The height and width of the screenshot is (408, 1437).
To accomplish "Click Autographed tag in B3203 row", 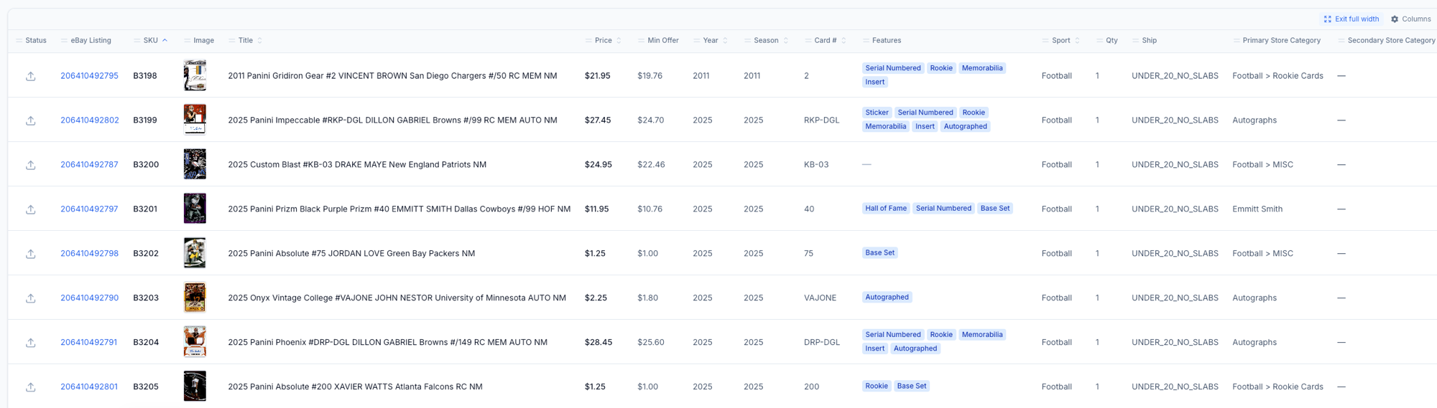I will pyautogui.click(x=887, y=298).
